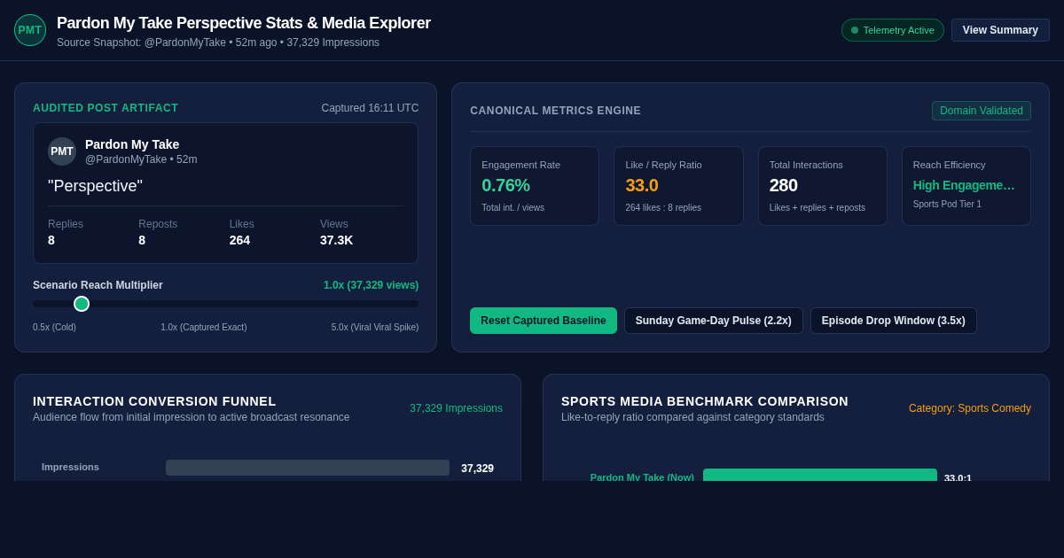The height and width of the screenshot is (558, 1064).
Task: Select the Sunday Game-Day Pulse (2.2x) preset
Action: point(714,321)
